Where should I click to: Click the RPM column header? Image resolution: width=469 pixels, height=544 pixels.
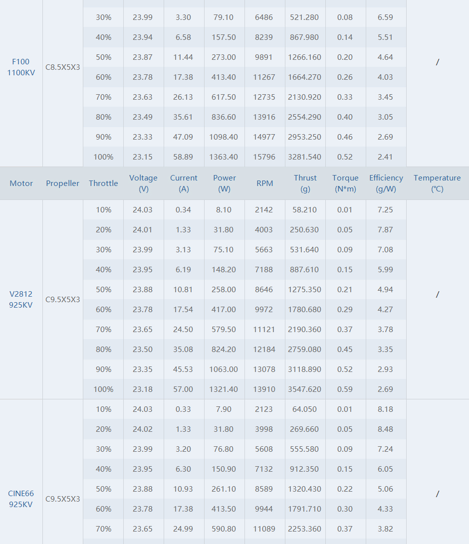click(x=265, y=183)
